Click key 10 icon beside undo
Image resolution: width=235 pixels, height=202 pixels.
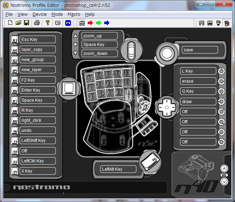(x=15, y=130)
